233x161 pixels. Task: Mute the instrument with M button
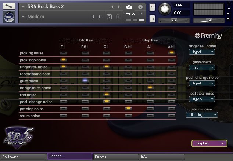[152, 19]
